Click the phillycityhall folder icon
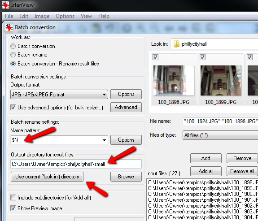This screenshot has height=221, width=258. pyautogui.click(x=176, y=44)
